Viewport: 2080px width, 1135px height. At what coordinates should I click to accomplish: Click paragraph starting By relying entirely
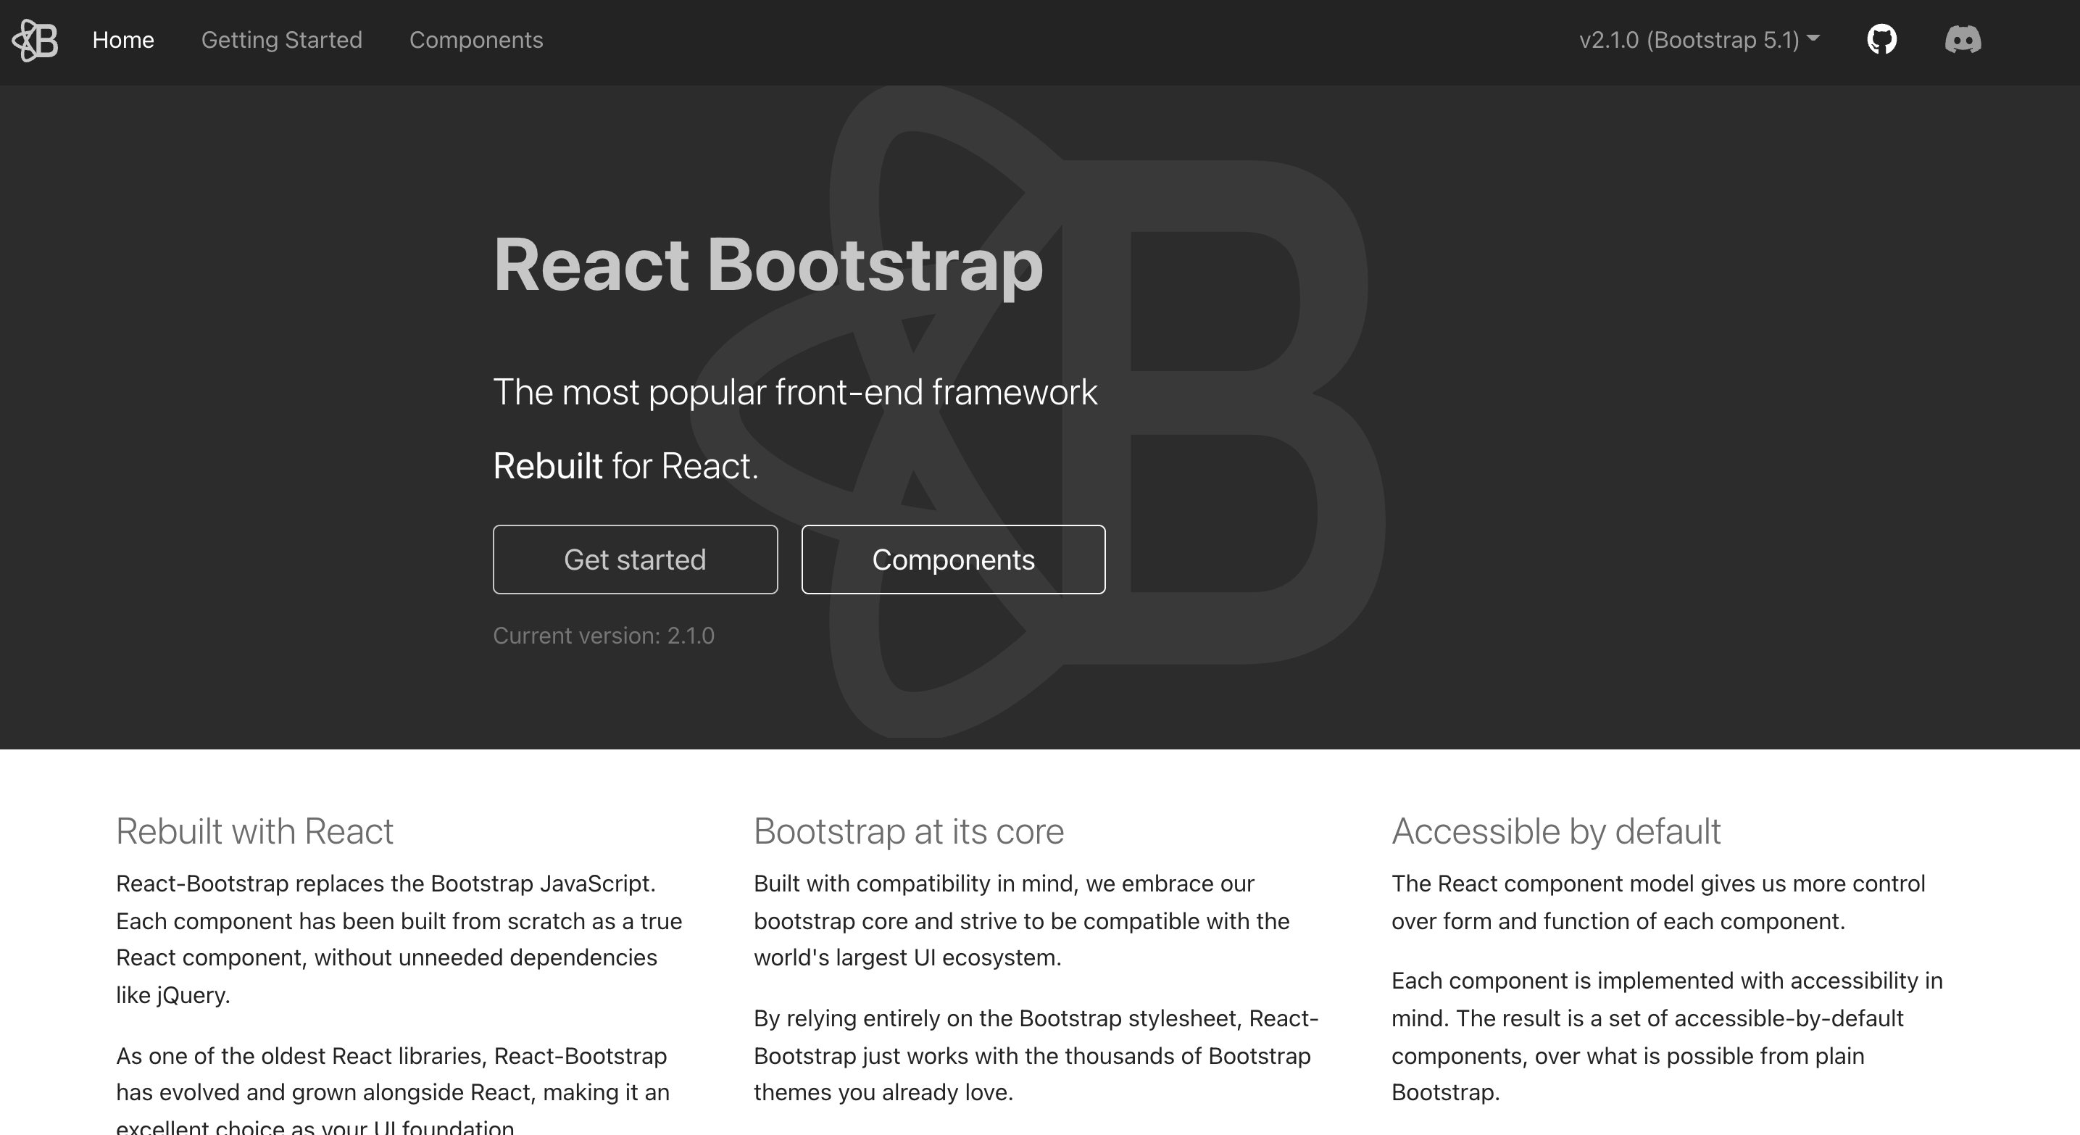pyautogui.click(x=1036, y=1055)
